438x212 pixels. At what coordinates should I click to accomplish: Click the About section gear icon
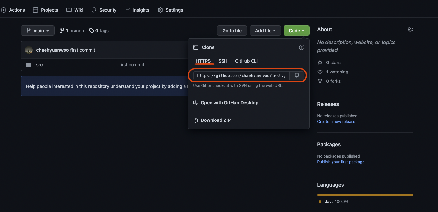(x=410, y=29)
